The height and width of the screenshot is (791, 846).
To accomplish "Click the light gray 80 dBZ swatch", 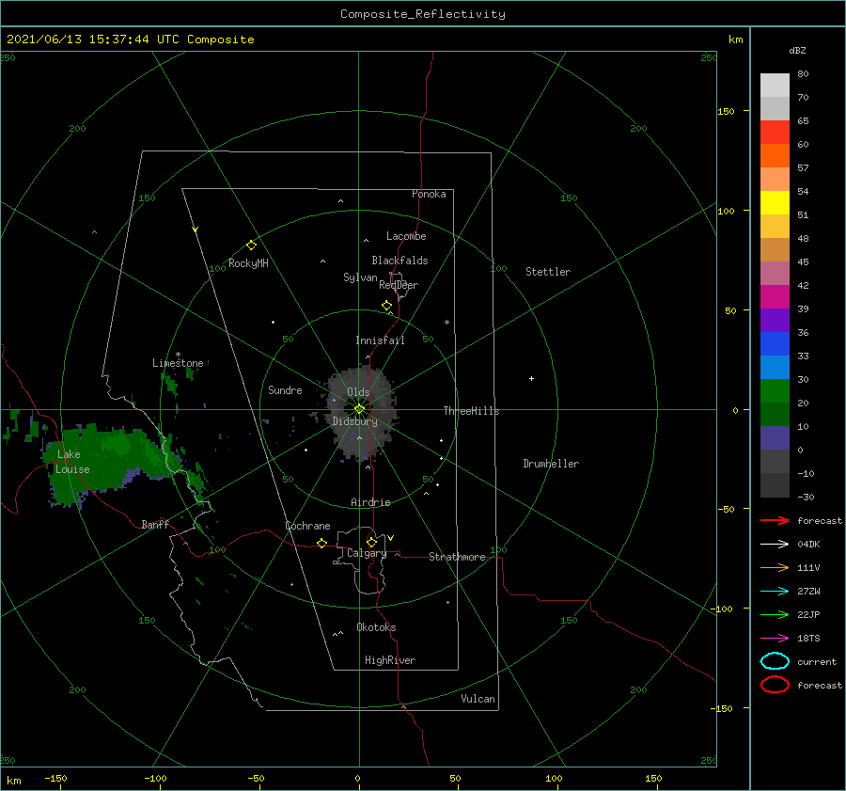I will (775, 85).
